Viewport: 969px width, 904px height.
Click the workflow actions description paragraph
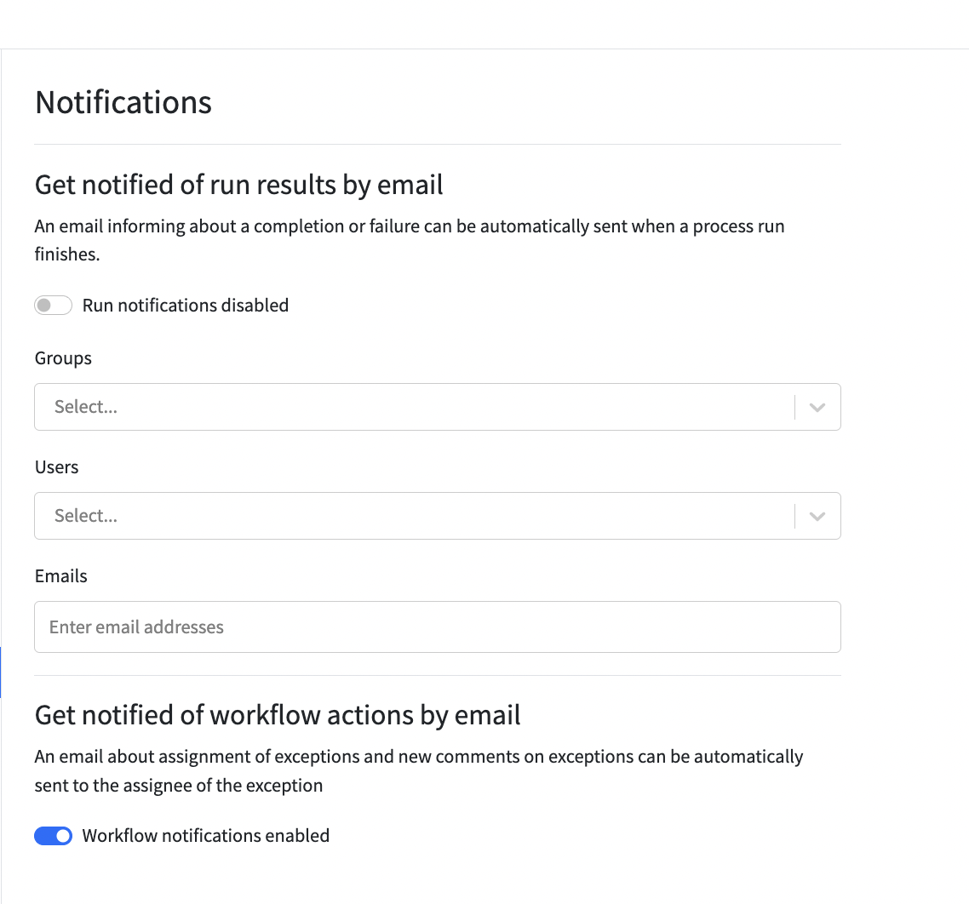[x=419, y=770]
